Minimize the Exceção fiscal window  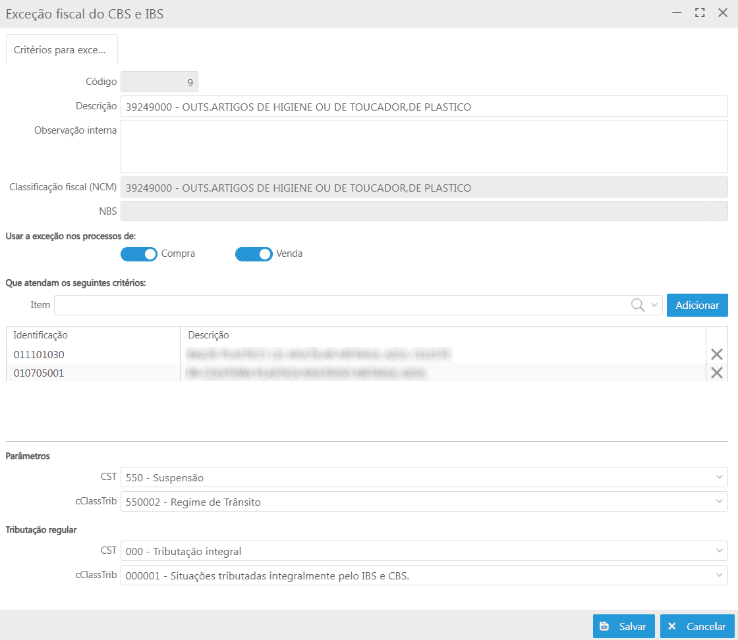point(677,13)
